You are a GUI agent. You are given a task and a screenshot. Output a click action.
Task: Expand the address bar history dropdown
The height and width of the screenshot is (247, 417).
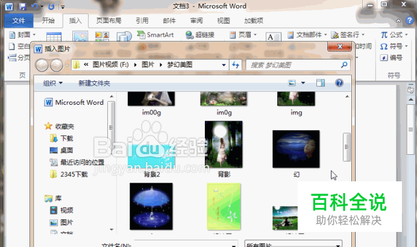point(224,65)
